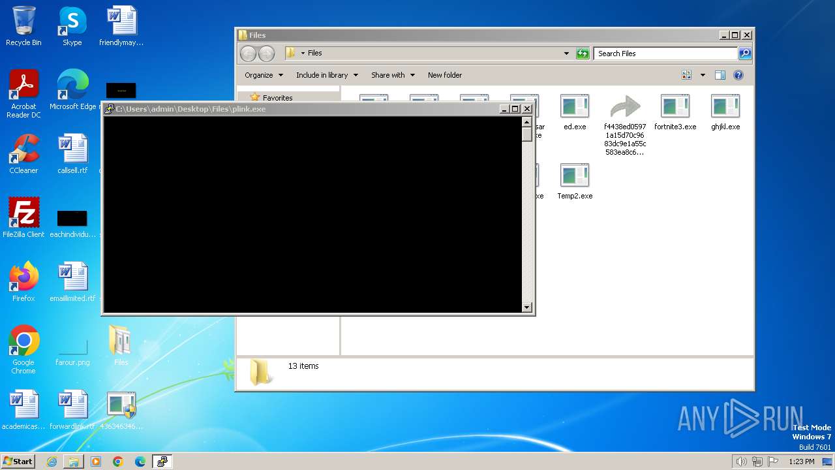Open the Organize menu

click(264, 75)
